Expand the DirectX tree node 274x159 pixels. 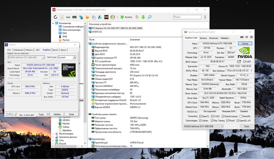click(53, 144)
